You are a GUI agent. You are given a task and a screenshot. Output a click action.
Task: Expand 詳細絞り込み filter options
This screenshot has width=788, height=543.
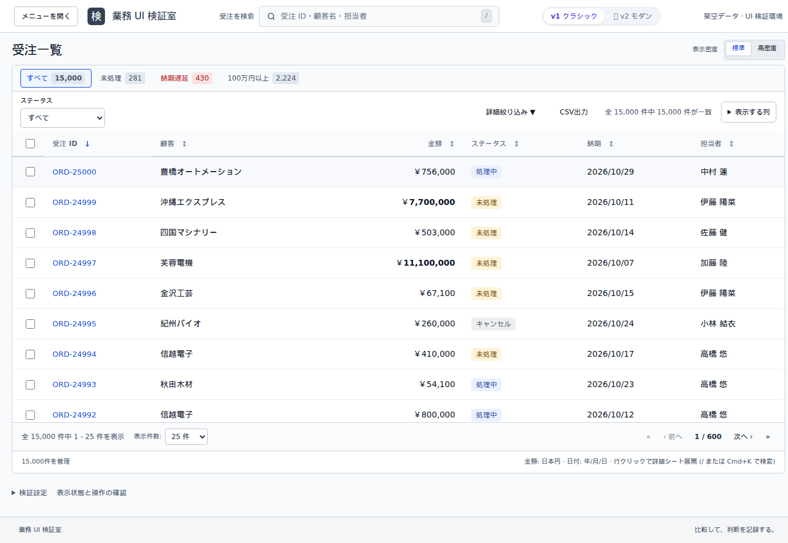point(511,112)
